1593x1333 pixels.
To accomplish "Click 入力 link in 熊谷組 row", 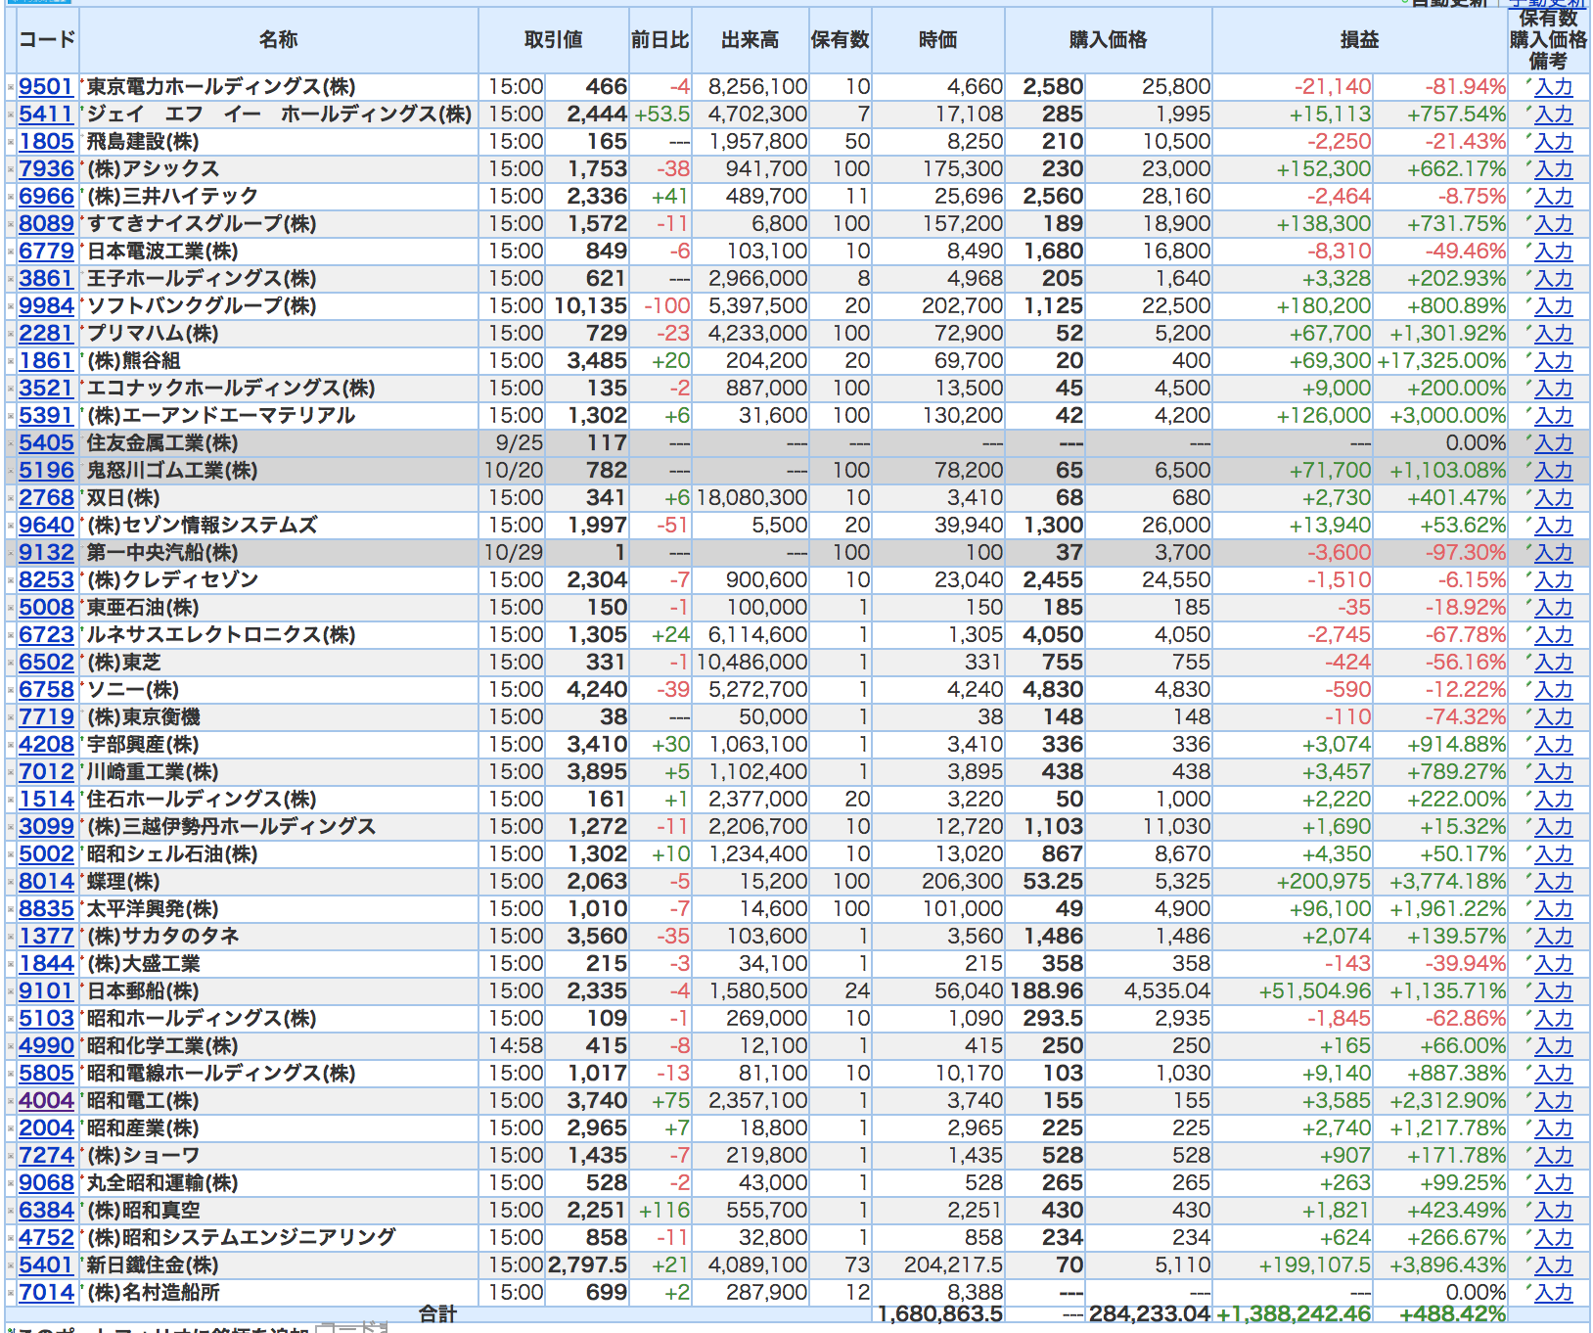I will (1553, 361).
